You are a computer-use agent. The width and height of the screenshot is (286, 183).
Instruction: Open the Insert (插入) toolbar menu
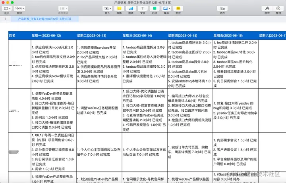(x=107, y=8)
